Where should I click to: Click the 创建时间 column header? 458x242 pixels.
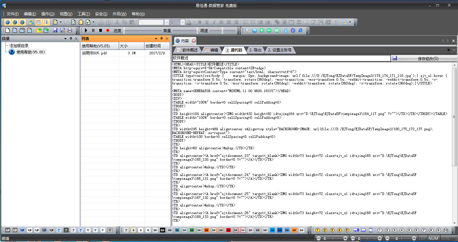point(157,46)
